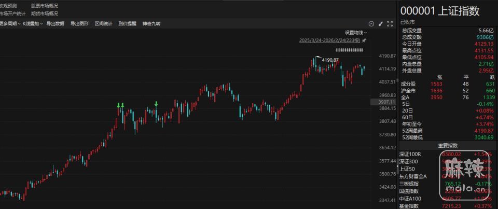
Task: Click the row of arrow signals above peak
Action: [349, 49]
